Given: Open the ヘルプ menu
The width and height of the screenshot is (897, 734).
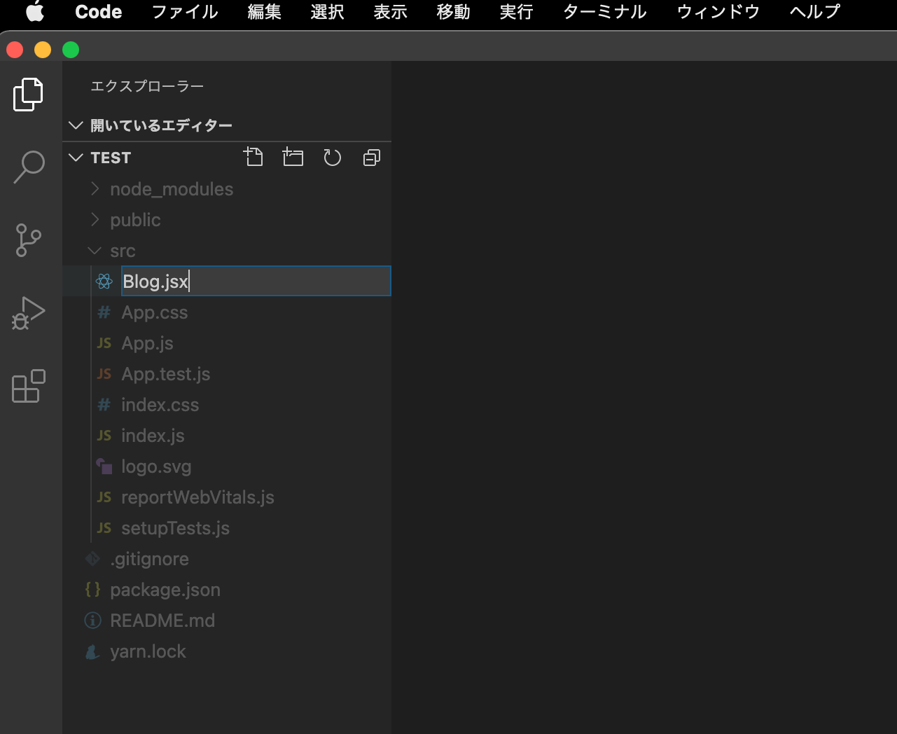Looking at the screenshot, I should [815, 12].
